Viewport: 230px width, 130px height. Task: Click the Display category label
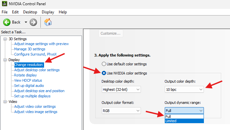click(x=14, y=60)
